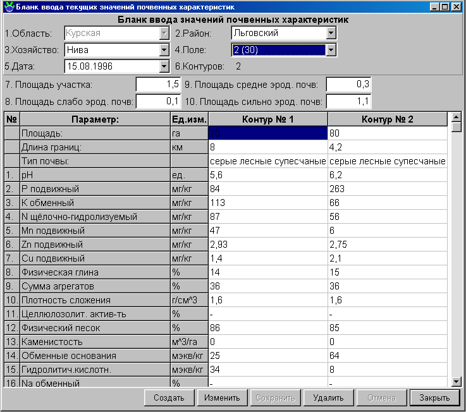Click the table vertical scrollbar thumb

click(456, 127)
